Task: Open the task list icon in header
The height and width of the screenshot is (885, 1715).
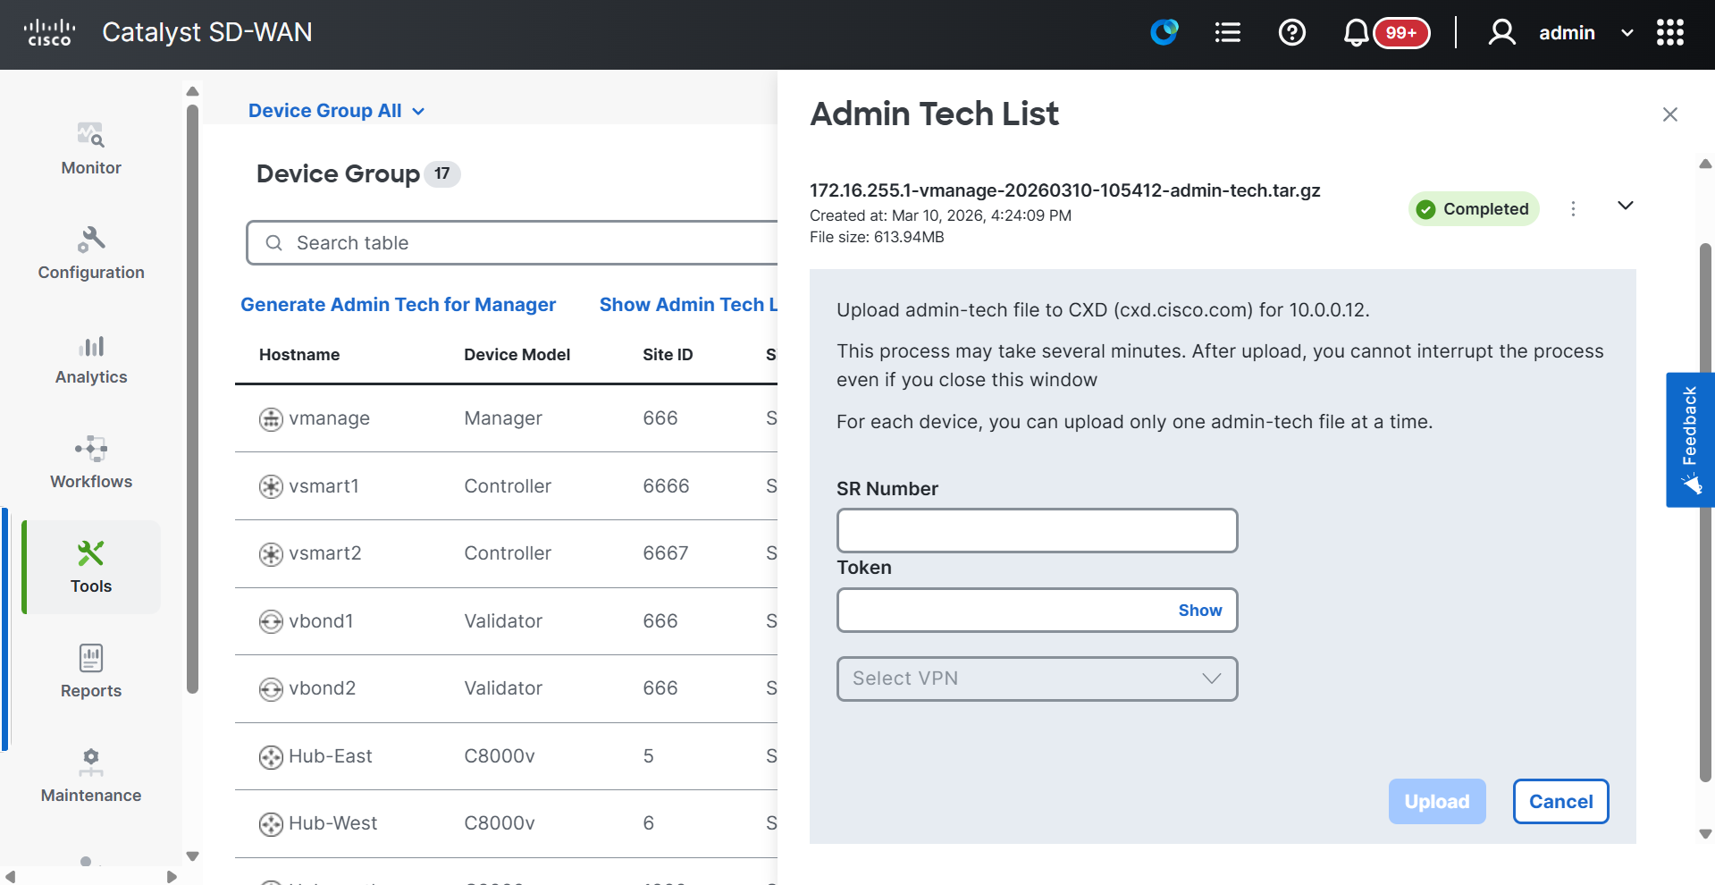Action: coord(1227,33)
